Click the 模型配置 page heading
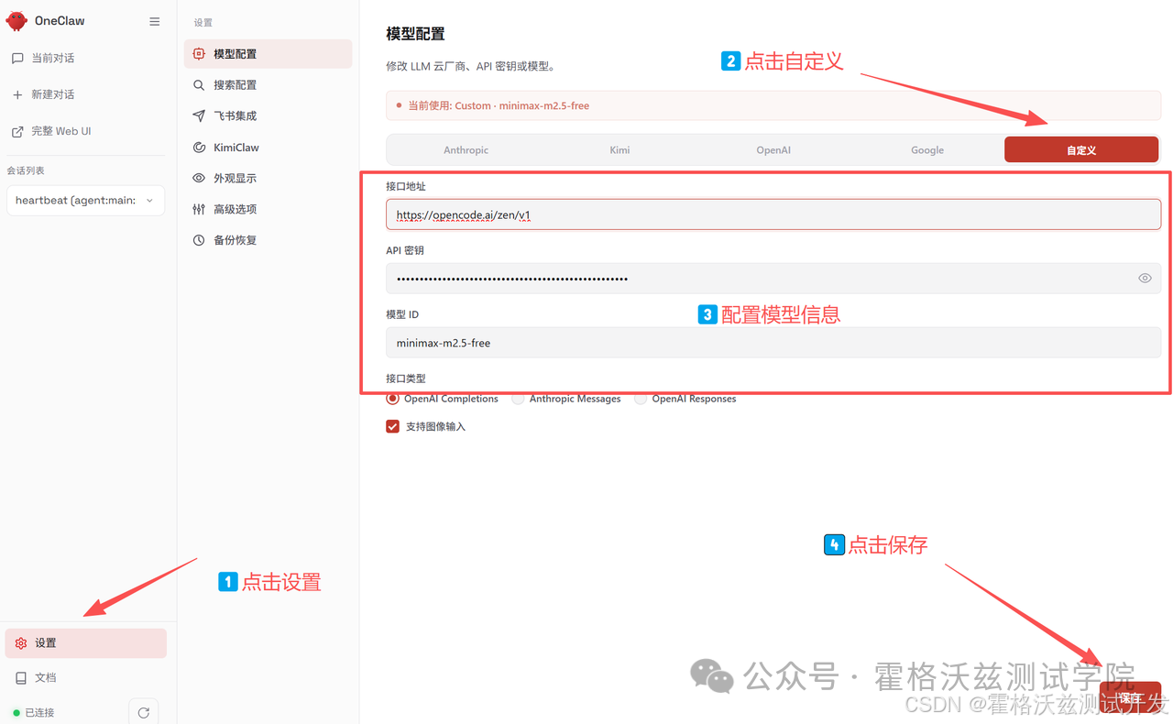The image size is (1173, 724). [415, 34]
